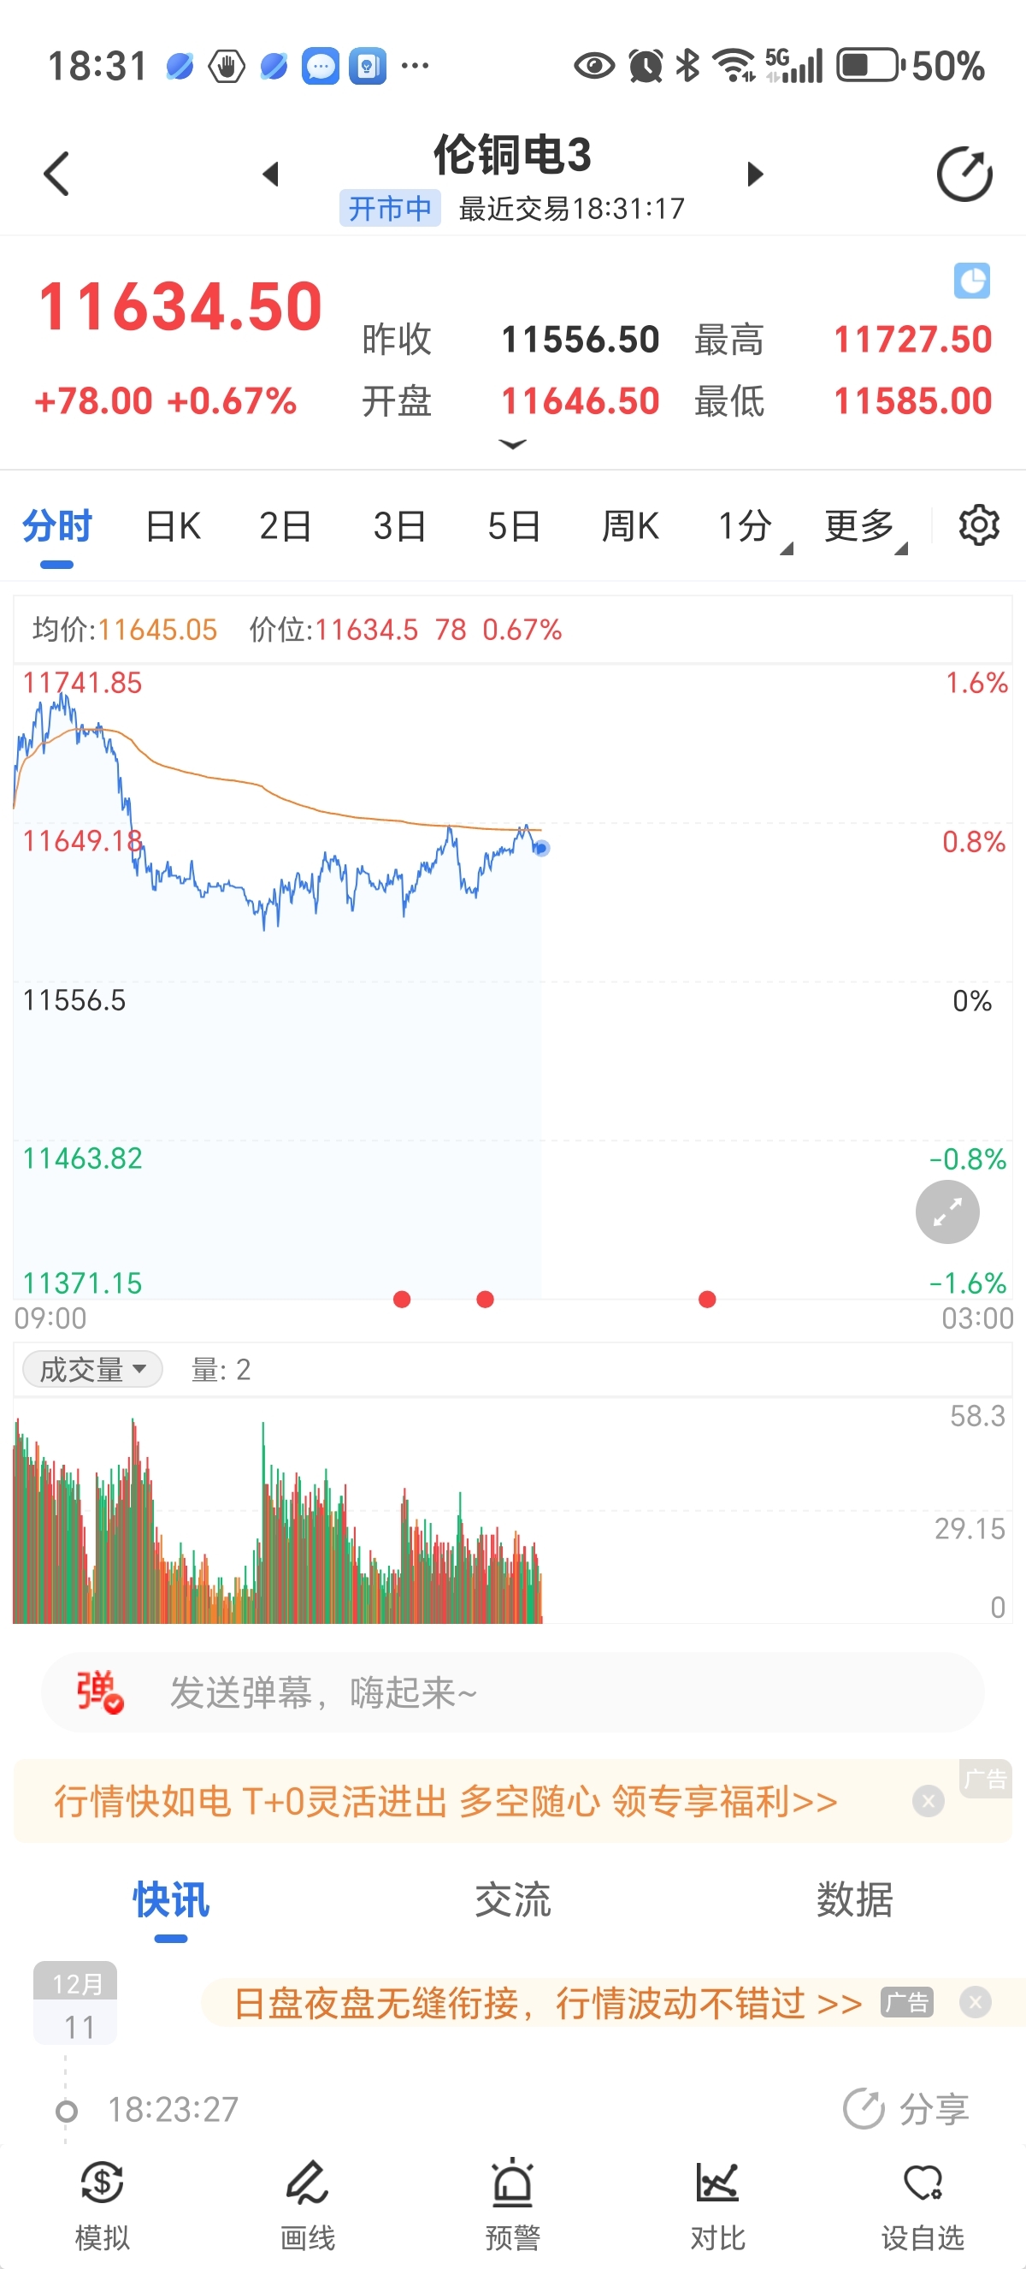Tap the back arrow icon

pyautogui.click(x=57, y=174)
